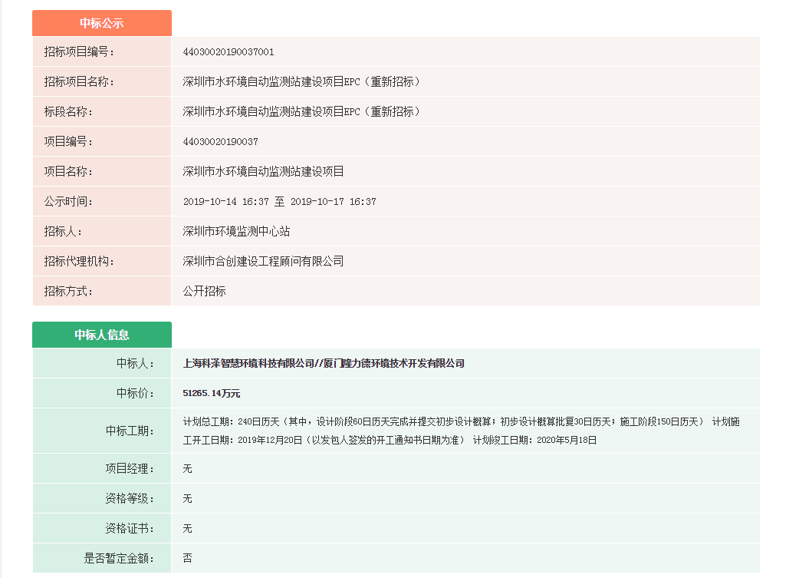Click the 资格证书 label
The height and width of the screenshot is (578, 789).
pyautogui.click(x=130, y=528)
